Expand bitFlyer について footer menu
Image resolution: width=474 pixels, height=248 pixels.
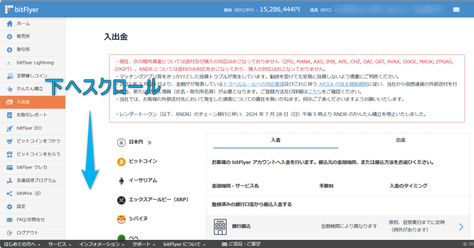click(184, 244)
